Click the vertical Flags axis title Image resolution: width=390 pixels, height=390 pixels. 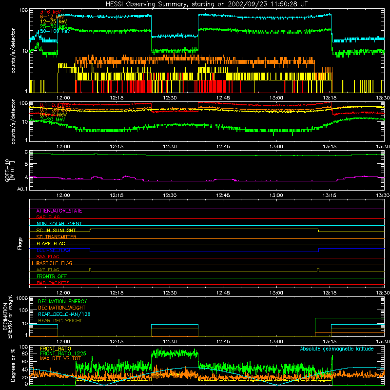[x=19, y=243]
